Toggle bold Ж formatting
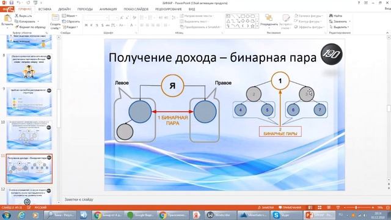 (86, 25)
